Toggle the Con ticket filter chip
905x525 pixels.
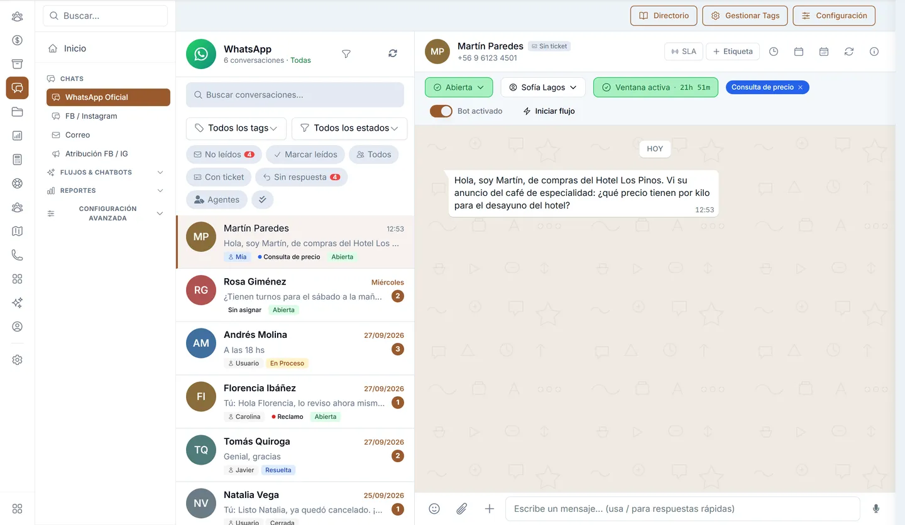pyautogui.click(x=219, y=177)
